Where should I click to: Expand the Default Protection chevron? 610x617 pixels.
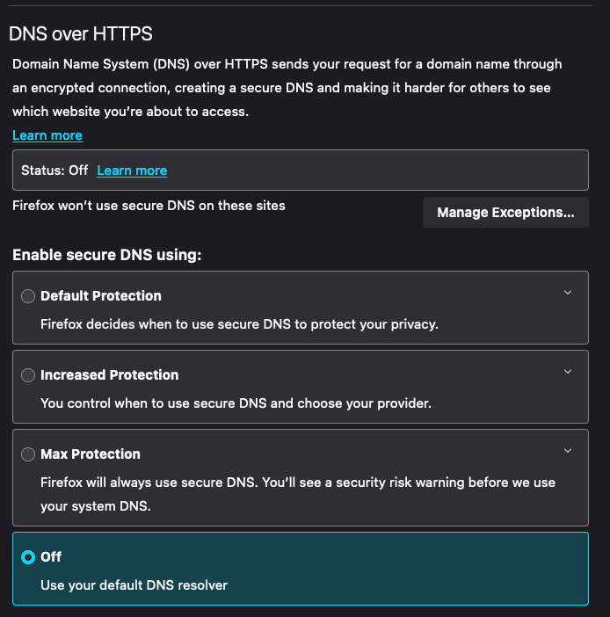[568, 293]
